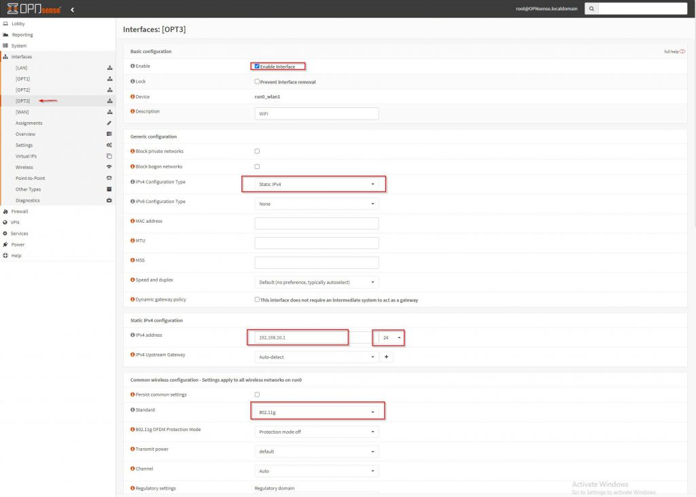Click the Assignments pencil icon in sidebar
Image resolution: width=696 pixels, height=497 pixels.
coord(109,123)
